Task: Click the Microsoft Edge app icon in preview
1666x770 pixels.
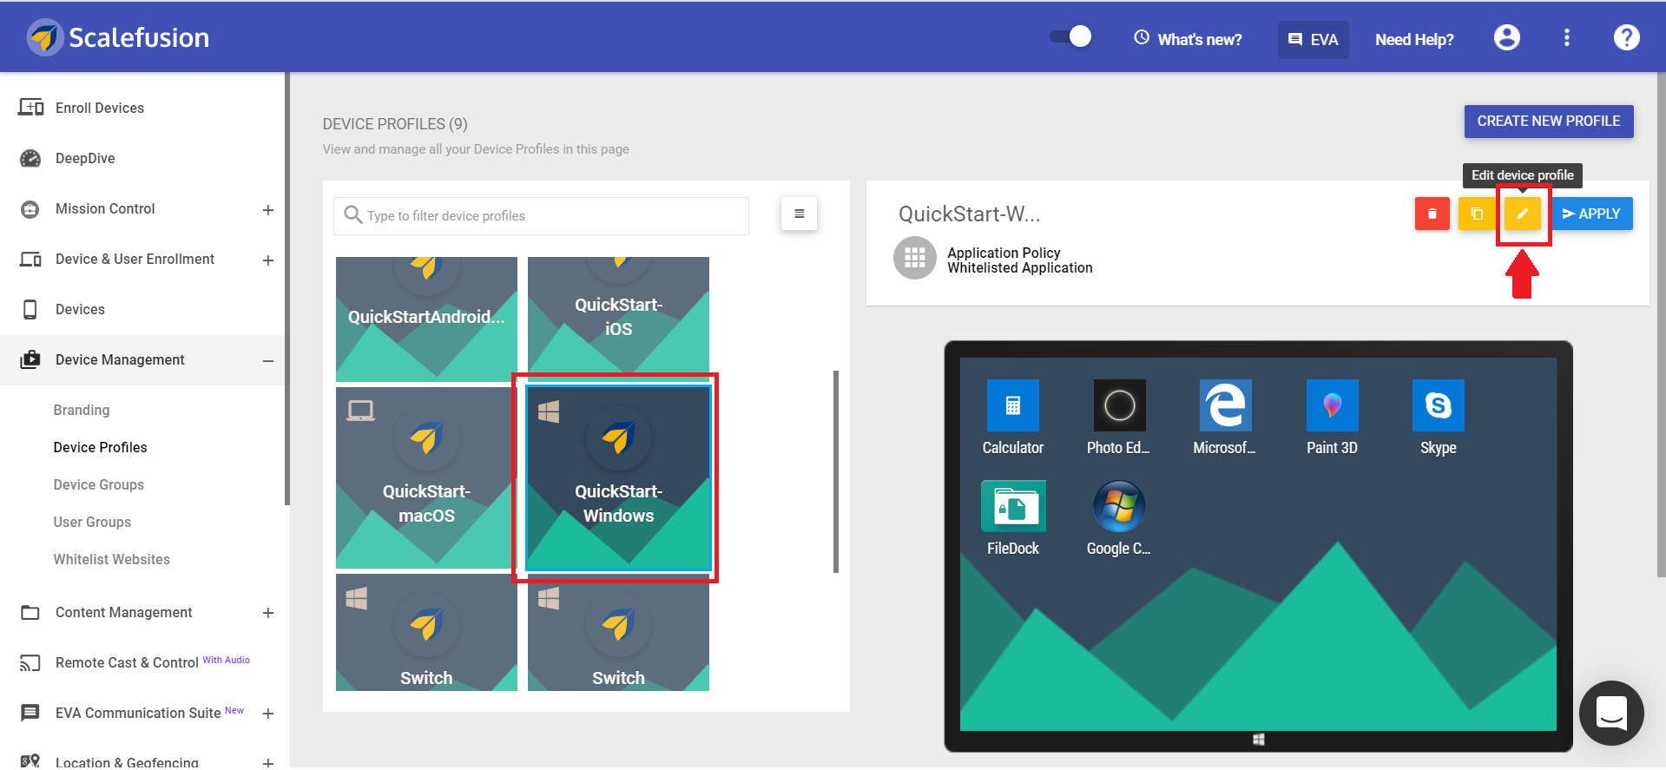Action: tap(1225, 405)
